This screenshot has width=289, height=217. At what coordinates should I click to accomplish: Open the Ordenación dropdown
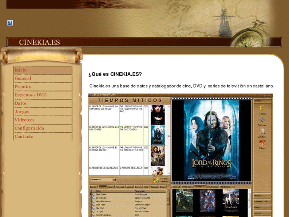103,180
